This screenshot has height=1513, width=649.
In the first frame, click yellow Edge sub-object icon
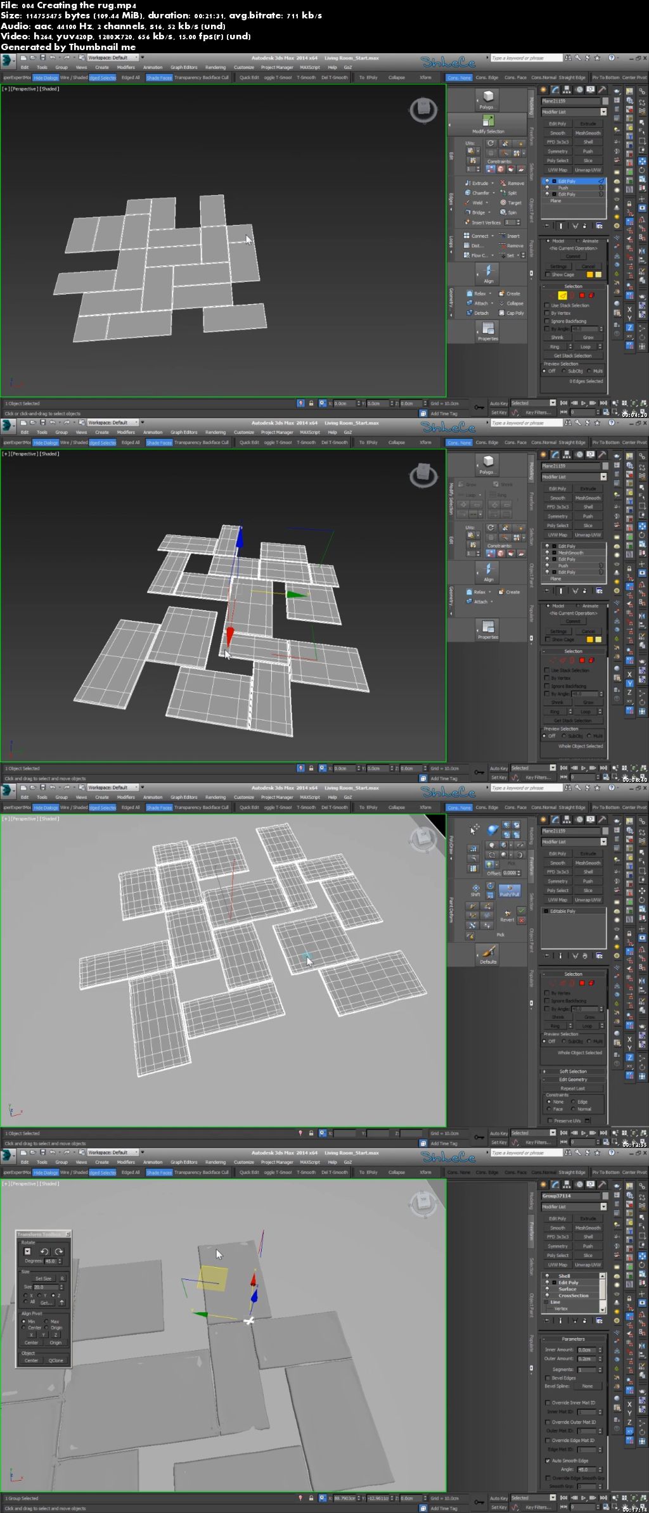(562, 295)
